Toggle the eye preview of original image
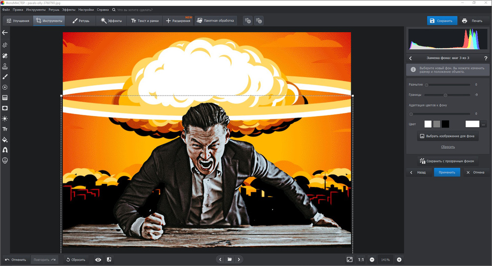Viewport: 492px width, 266px height. coord(98,260)
